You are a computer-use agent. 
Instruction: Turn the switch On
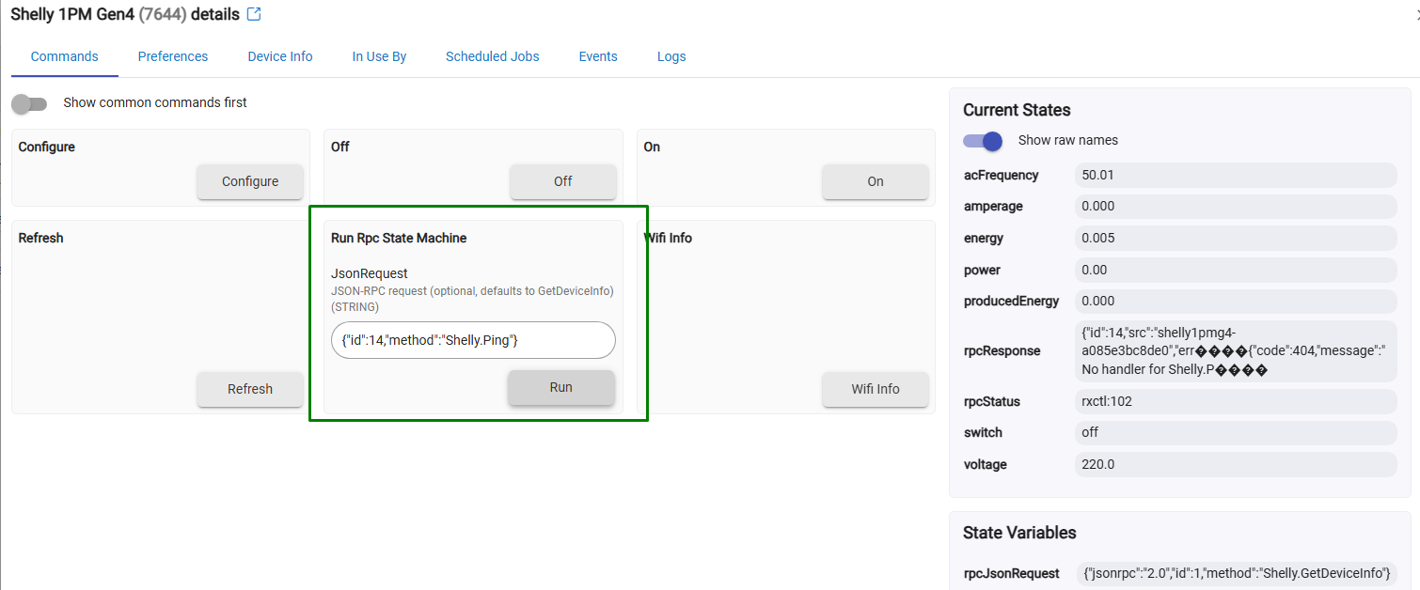pyautogui.click(x=875, y=181)
